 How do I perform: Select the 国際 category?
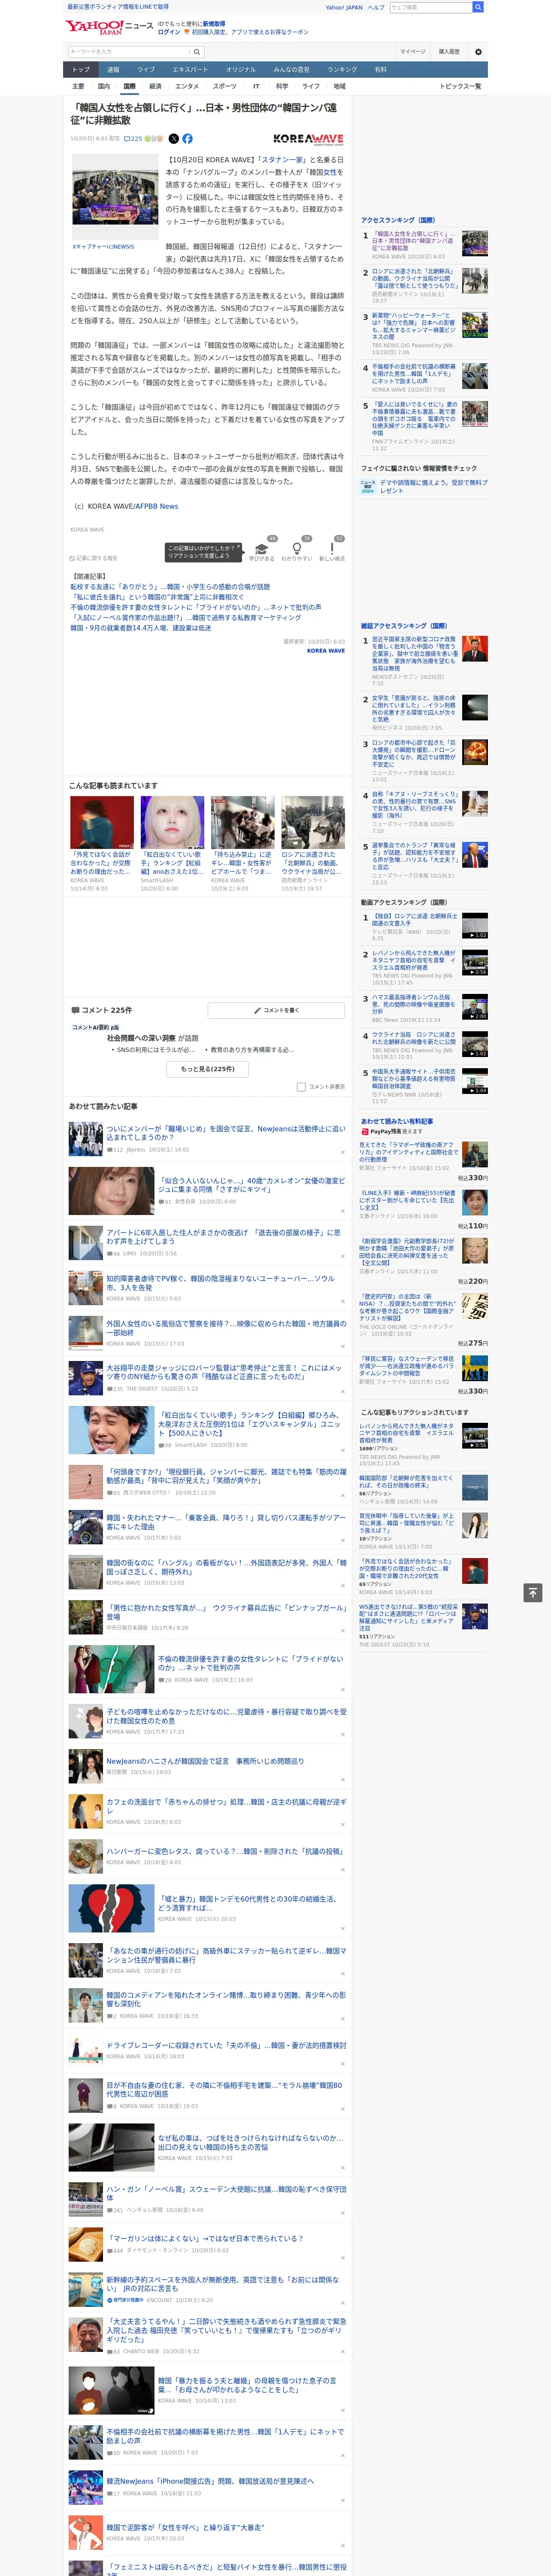click(129, 86)
